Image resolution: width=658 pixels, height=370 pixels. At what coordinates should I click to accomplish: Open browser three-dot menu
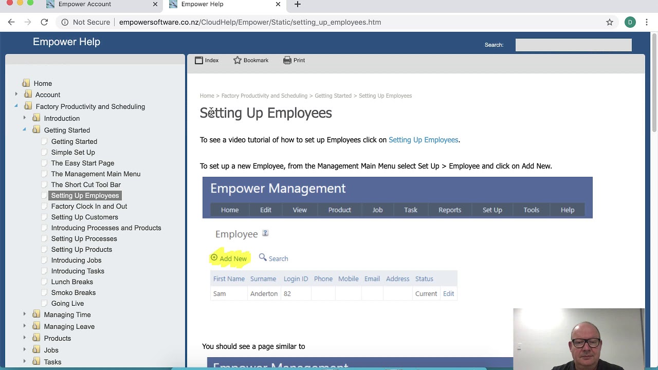point(647,22)
